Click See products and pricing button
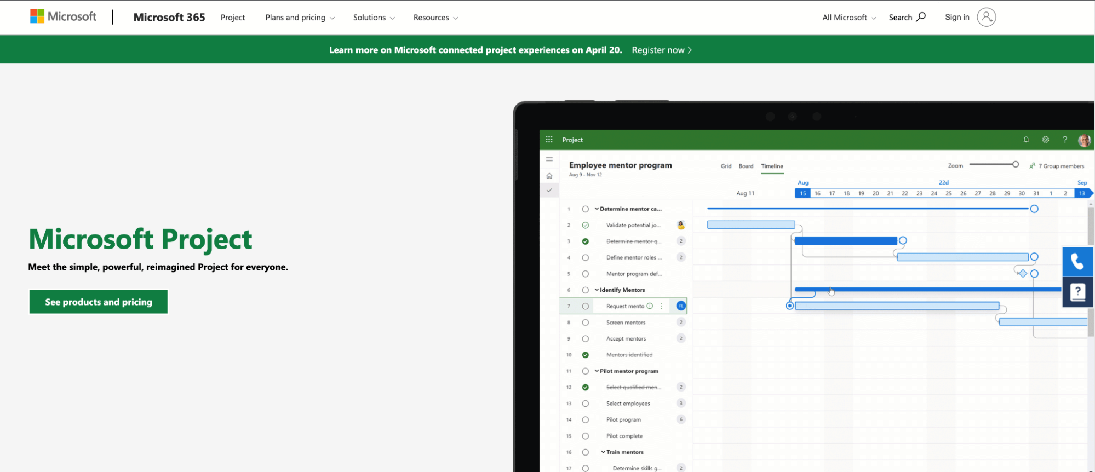The width and height of the screenshot is (1095, 472). pyautogui.click(x=99, y=302)
